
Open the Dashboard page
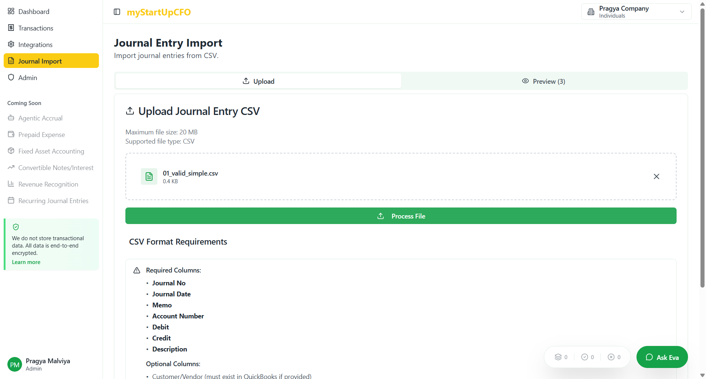(x=33, y=11)
